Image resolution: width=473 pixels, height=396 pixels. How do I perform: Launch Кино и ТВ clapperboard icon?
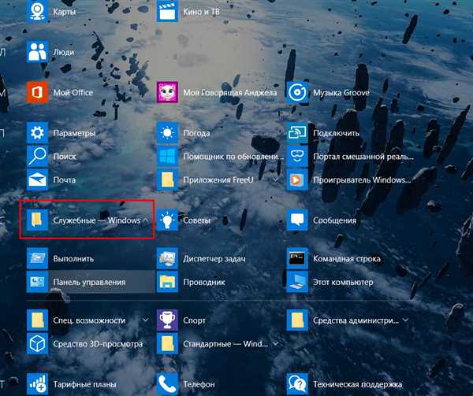point(167,12)
